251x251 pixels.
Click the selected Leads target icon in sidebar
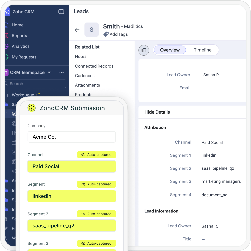(14, 114)
